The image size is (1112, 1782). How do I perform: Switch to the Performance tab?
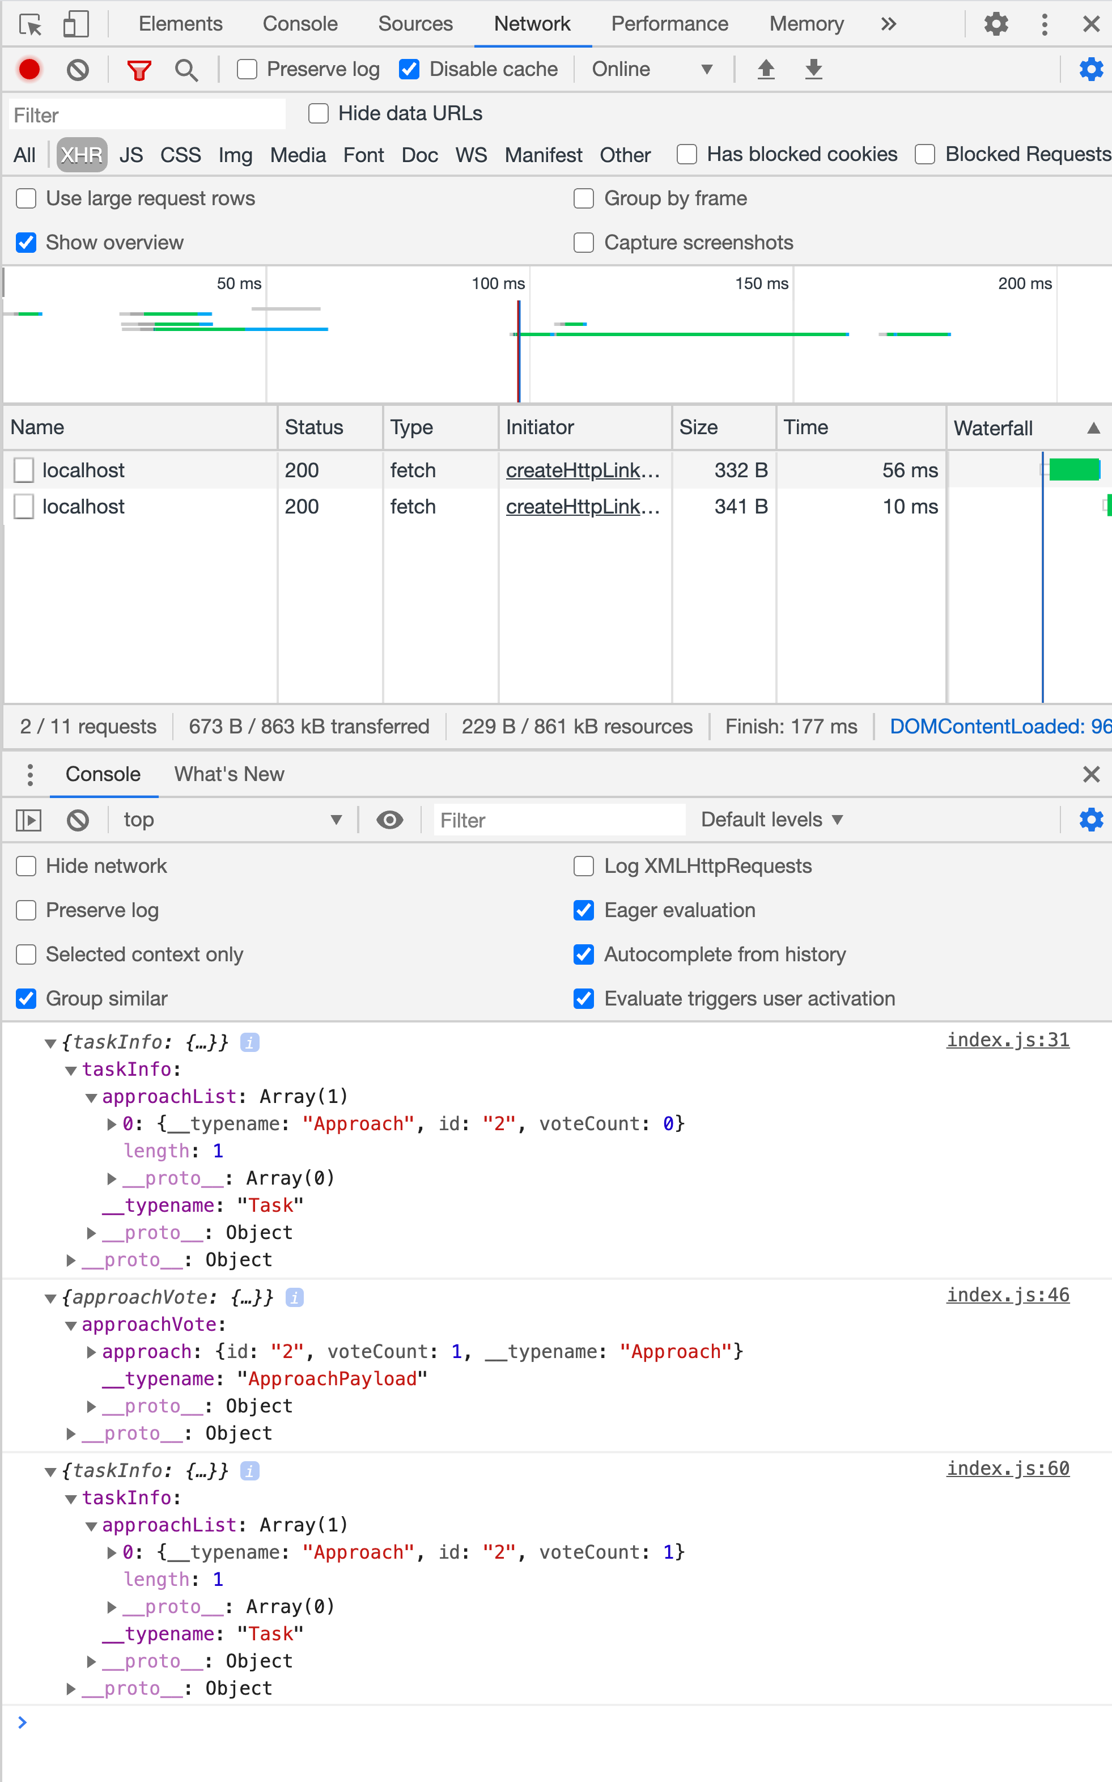669,24
